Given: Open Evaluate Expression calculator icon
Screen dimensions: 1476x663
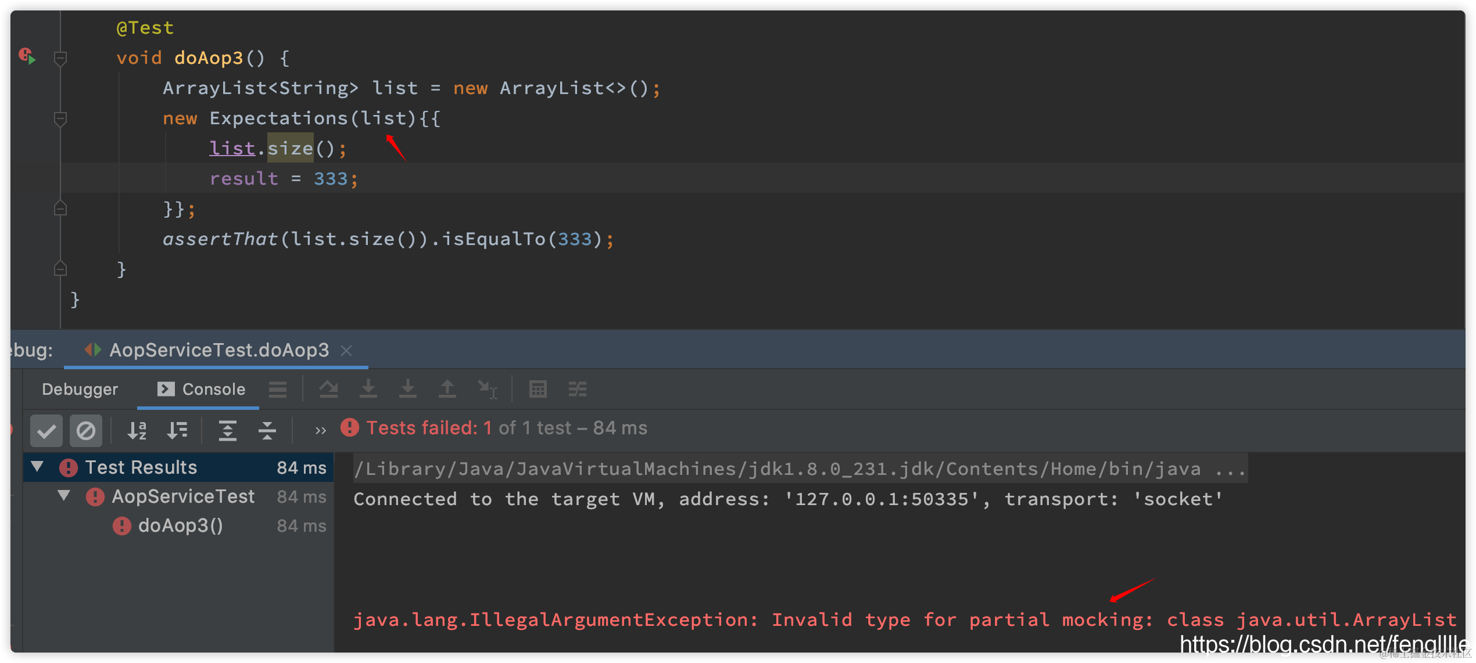Looking at the screenshot, I should (x=538, y=389).
